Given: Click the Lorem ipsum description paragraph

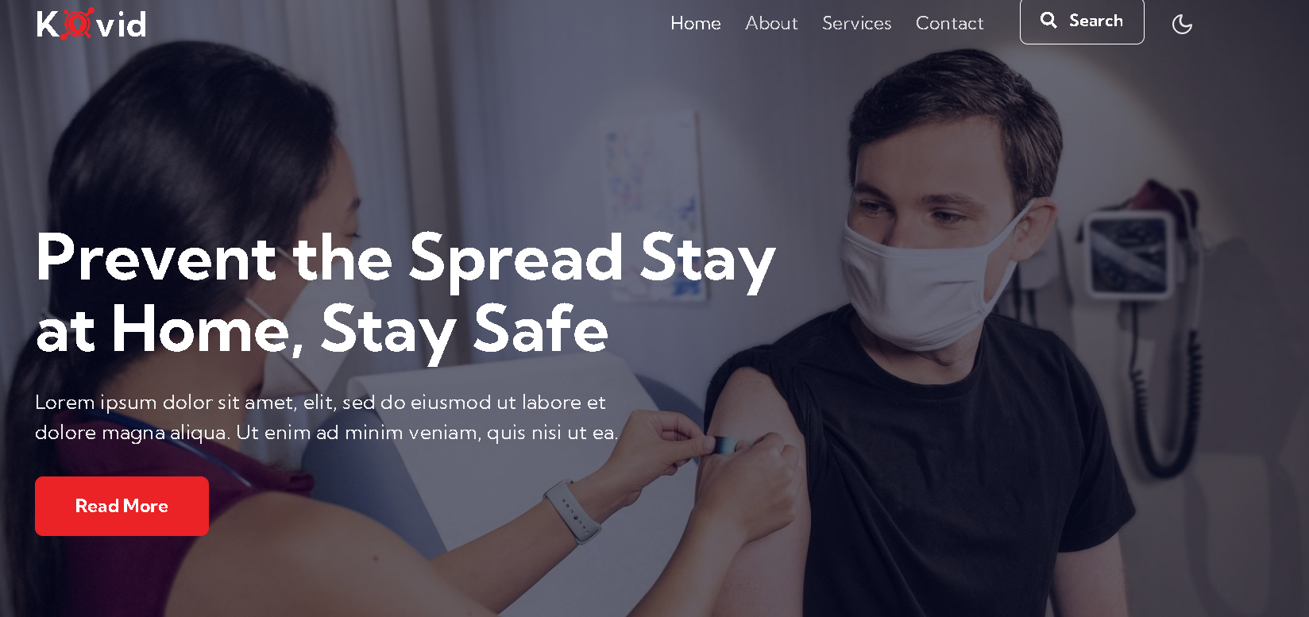Looking at the screenshot, I should tap(326, 417).
